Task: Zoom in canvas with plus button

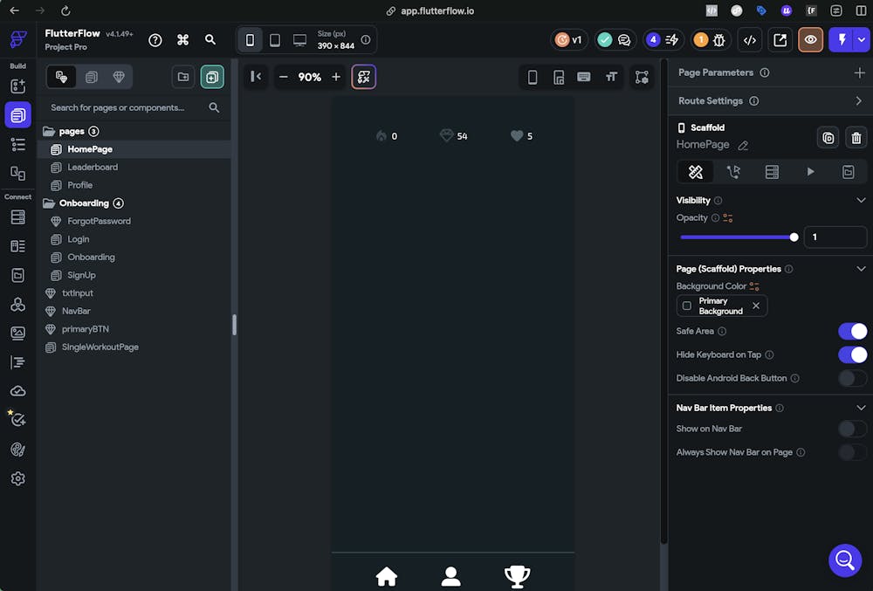Action: [x=336, y=77]
